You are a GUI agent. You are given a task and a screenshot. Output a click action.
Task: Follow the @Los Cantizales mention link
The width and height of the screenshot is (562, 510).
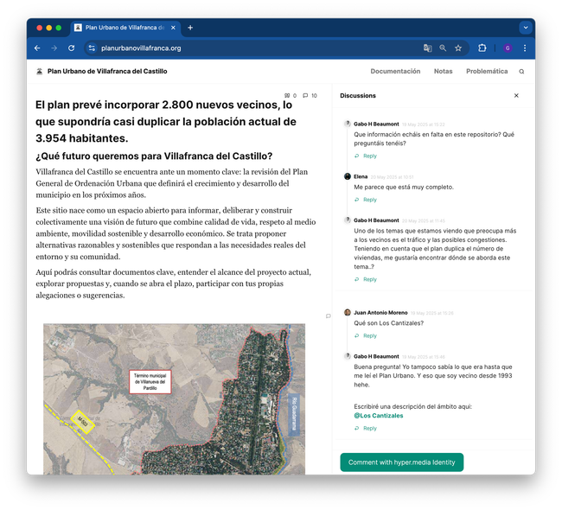point(378,416)
